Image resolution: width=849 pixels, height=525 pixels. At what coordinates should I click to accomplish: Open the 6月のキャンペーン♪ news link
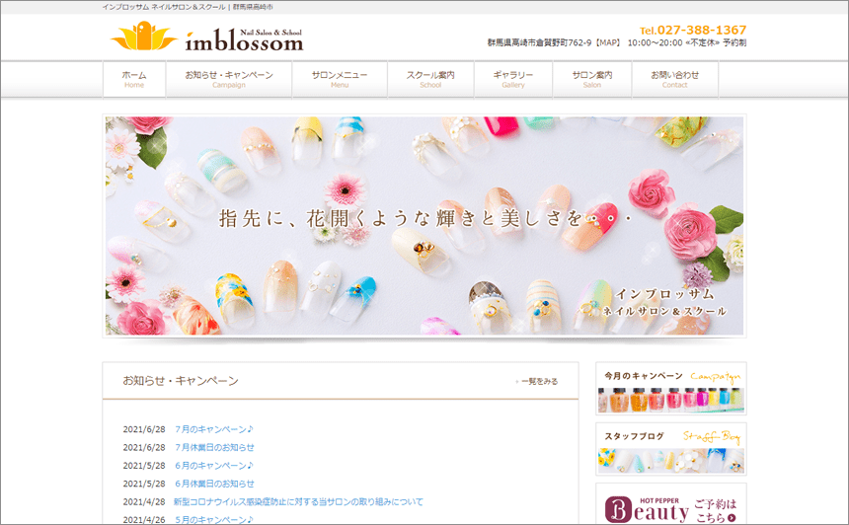point(214,466)
